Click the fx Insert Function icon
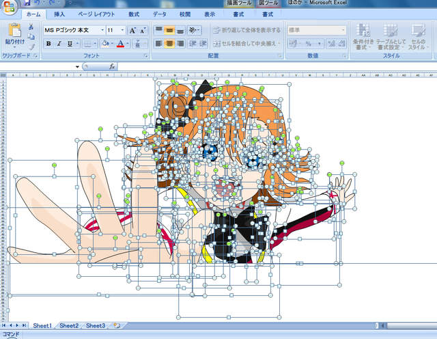 click(x=112, y=66)
